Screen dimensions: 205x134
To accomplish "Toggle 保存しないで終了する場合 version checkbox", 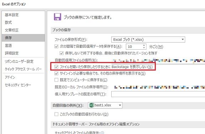I will [61, 53].
